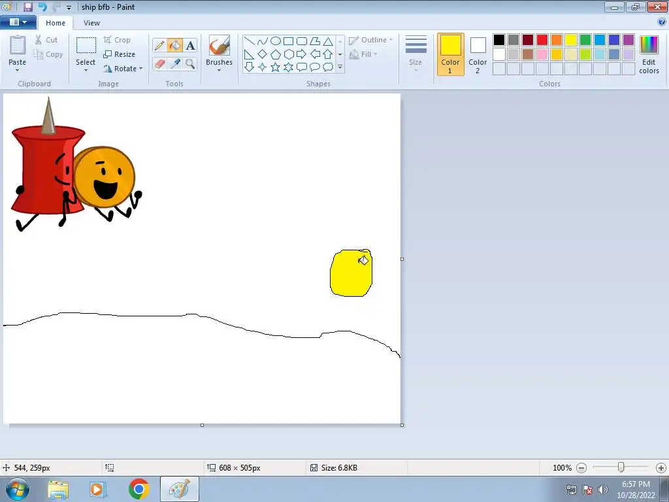Choose the Rectangle shape
This screenshot has height=502, width=669.
pos(288,41)
